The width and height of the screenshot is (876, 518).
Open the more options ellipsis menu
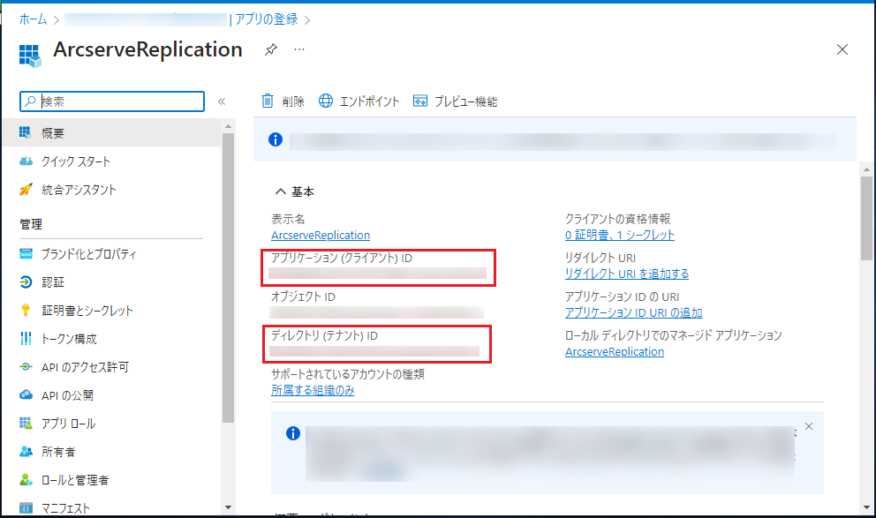tap(299, 49)
